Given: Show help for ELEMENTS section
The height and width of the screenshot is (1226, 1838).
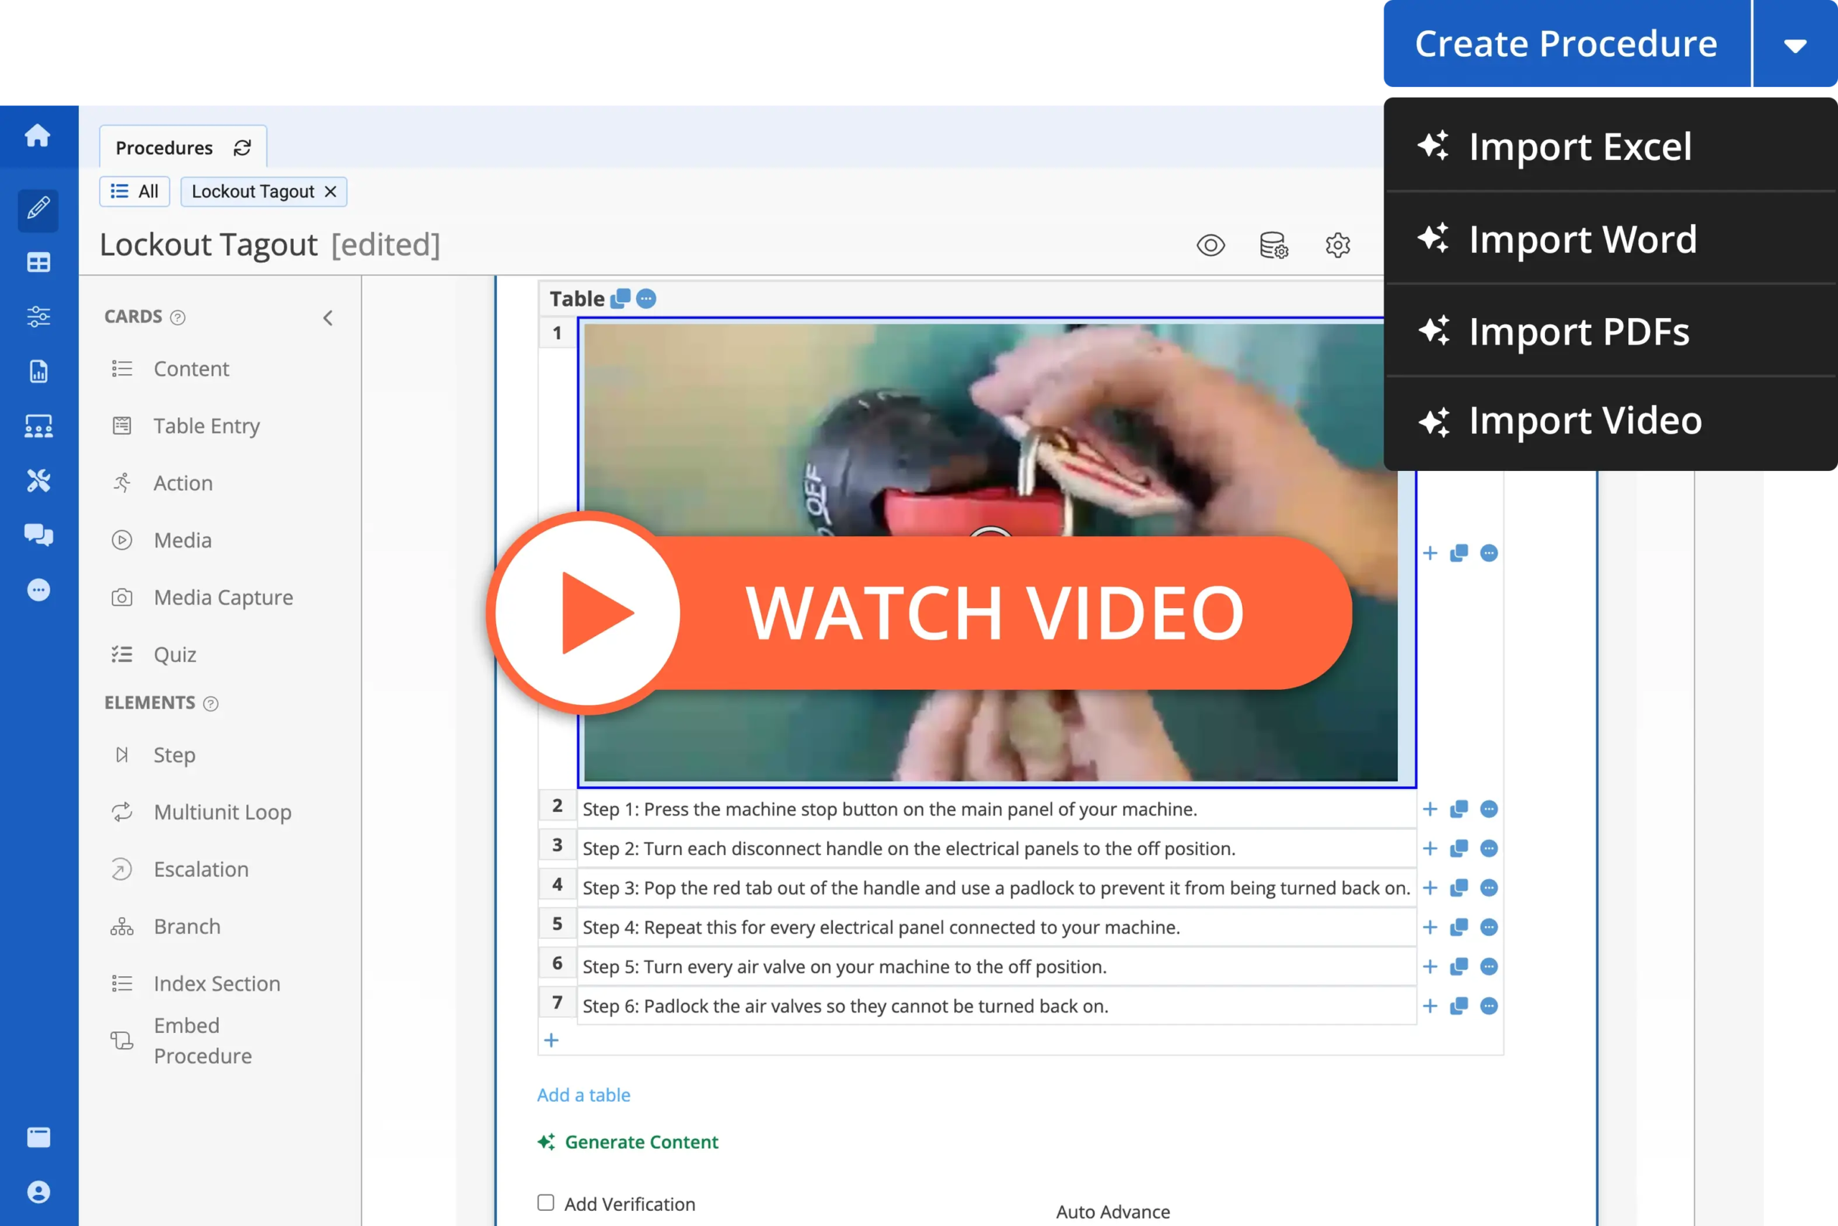Looking at the screenshot, I should (x=210, y=703).
